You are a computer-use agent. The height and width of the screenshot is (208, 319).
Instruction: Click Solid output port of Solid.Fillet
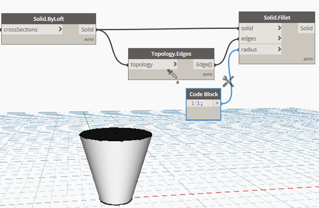tap(306, 28)
